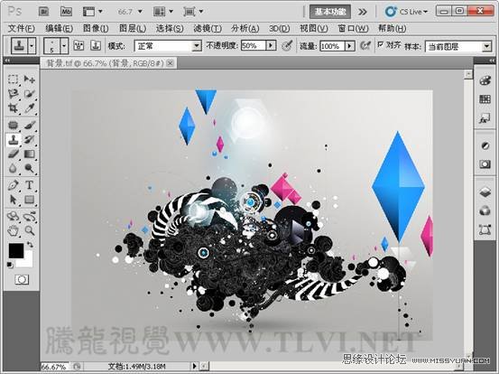Select the Zoom tool
499x374 pixels.
pos(29,230)
